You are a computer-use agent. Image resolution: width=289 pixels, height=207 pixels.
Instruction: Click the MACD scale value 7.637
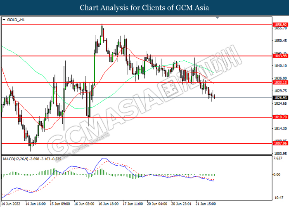pyautogui.click(x=278, y=159)
